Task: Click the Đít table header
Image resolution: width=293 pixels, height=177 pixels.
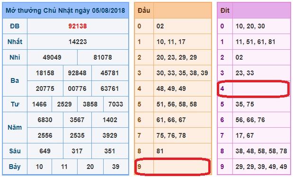Action: click(225, 10)
